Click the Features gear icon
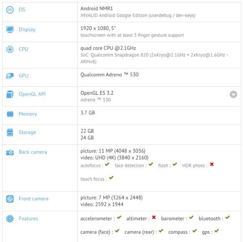The height and width of the screenshot is (242, 243). pos(10,219)
